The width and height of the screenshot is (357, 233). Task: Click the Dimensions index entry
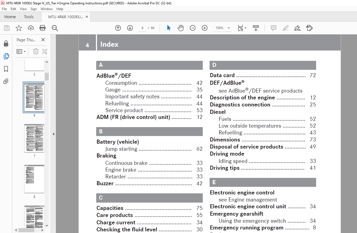(x=263, y=140)
